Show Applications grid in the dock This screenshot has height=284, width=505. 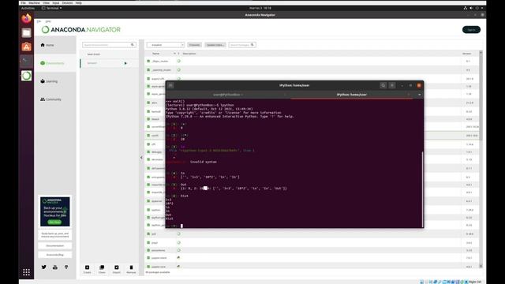pos(26,272)
